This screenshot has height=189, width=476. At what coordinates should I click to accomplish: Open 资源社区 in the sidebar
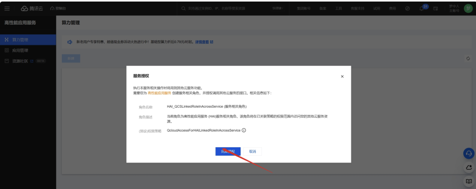20,61
